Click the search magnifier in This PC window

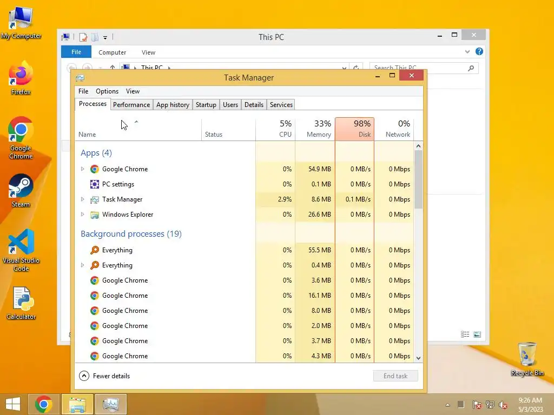click(471, 68)
